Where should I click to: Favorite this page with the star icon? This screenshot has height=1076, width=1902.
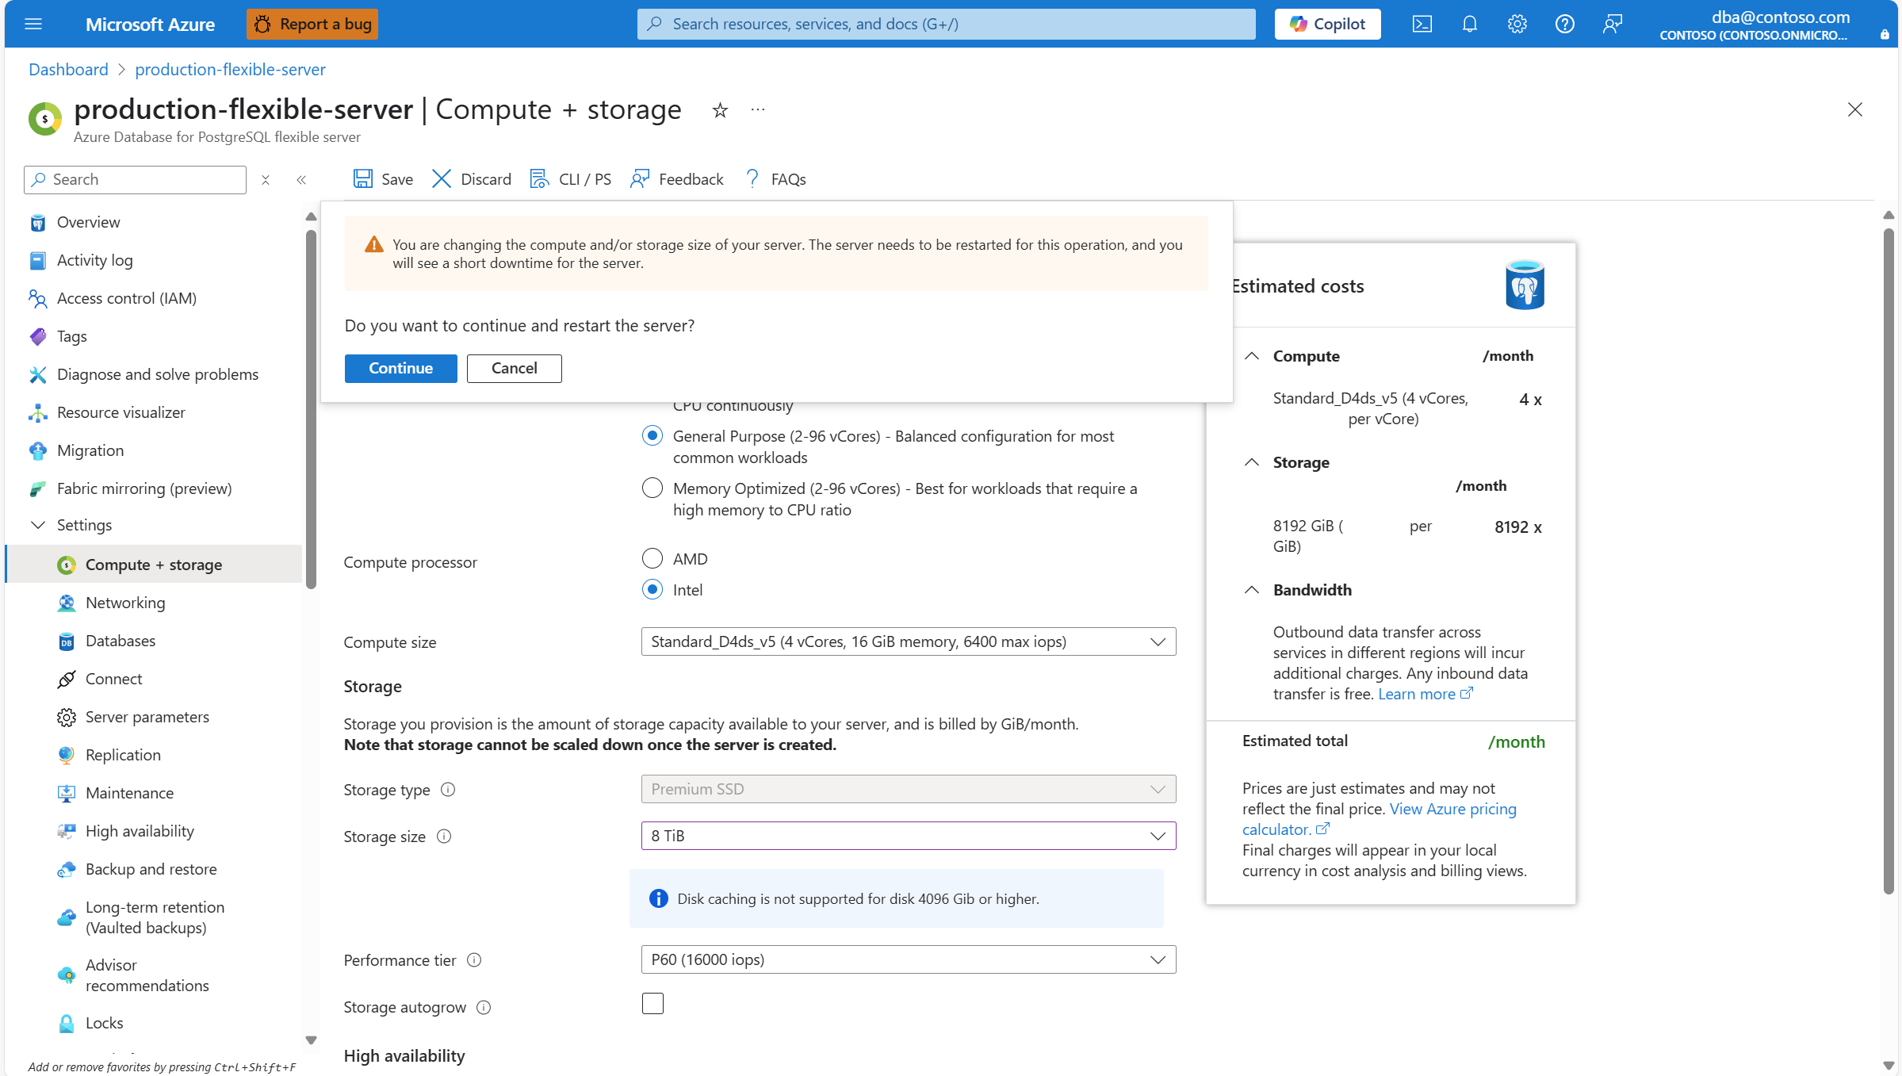[720, 110]
